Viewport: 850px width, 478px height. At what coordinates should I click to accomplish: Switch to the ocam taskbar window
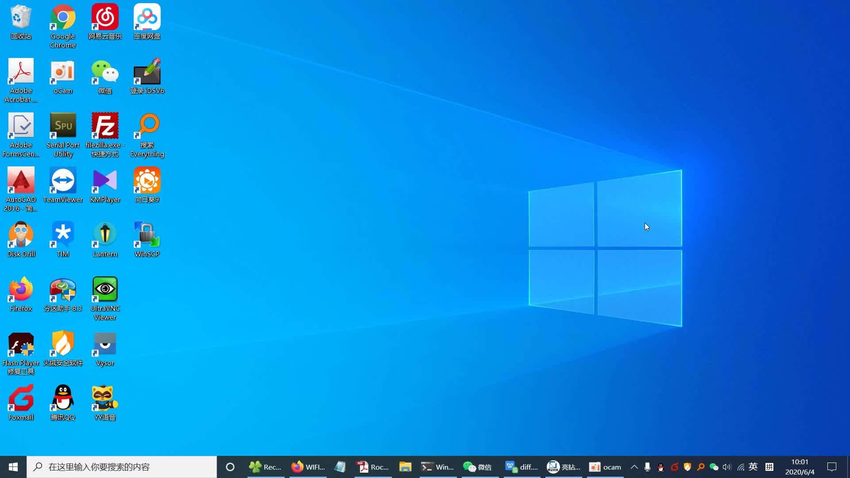pyautogui.click(x=606, y=467)
